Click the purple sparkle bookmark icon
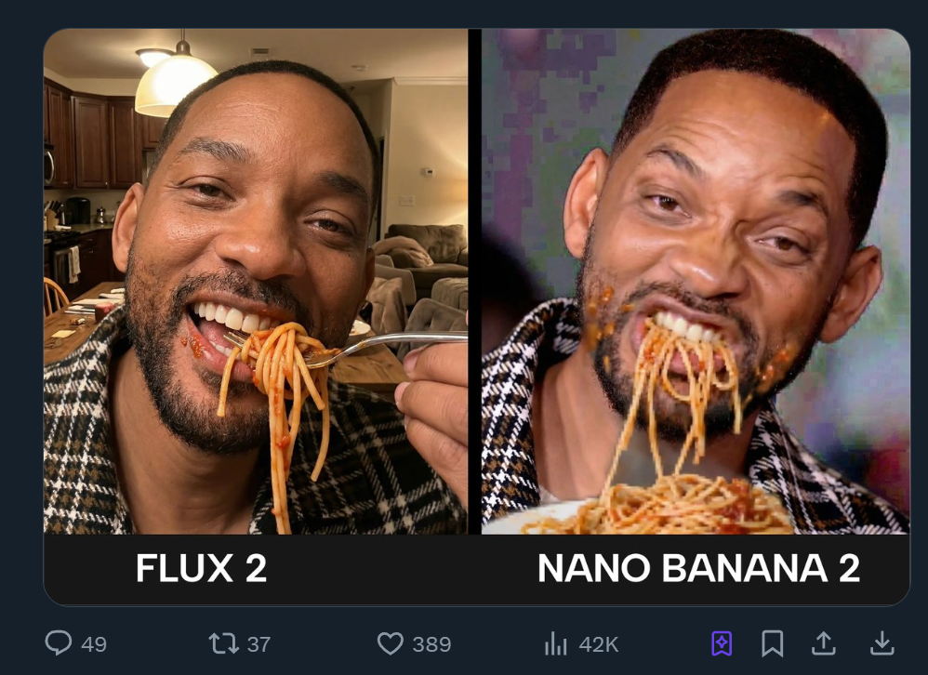Image resolution: width=928 pixels, height=675 pixels. click(x=722, y=643)
